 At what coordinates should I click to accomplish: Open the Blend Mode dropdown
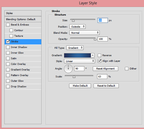tap(84, 33)
